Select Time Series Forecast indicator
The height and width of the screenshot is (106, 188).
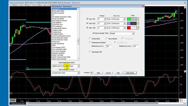pyautogui.click(x=59, y=21)
